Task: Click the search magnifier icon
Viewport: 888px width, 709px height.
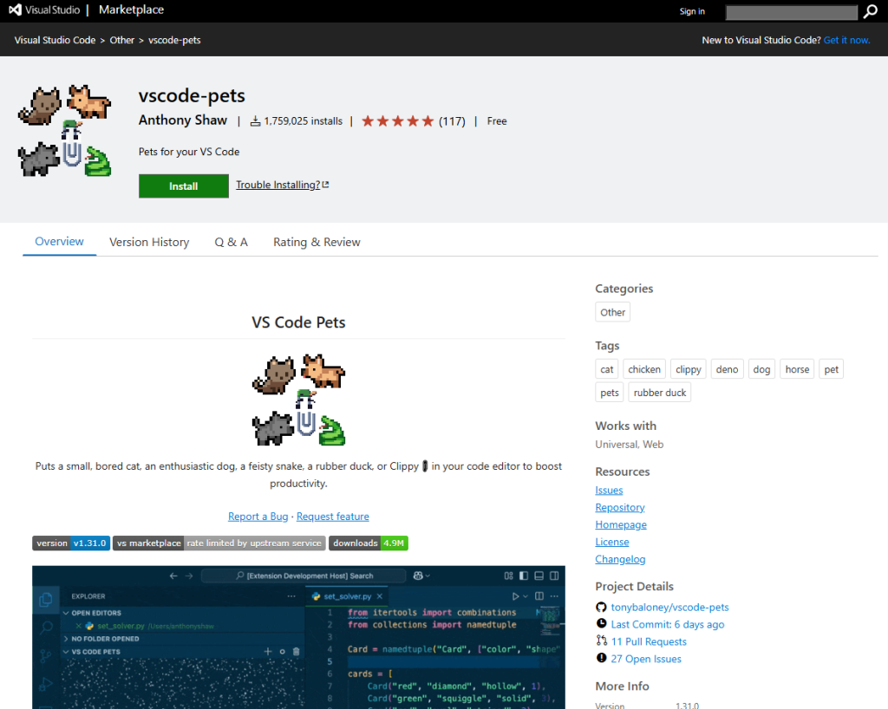Action: (871, 12)
